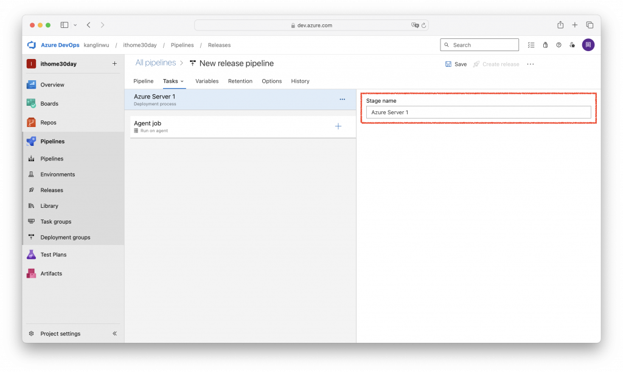This screenshot has height=372, width=623.
Task: Click the translate icon in the address bar
Action: 415,25
